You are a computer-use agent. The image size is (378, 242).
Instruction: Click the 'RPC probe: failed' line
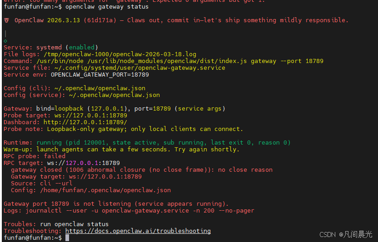35,156
